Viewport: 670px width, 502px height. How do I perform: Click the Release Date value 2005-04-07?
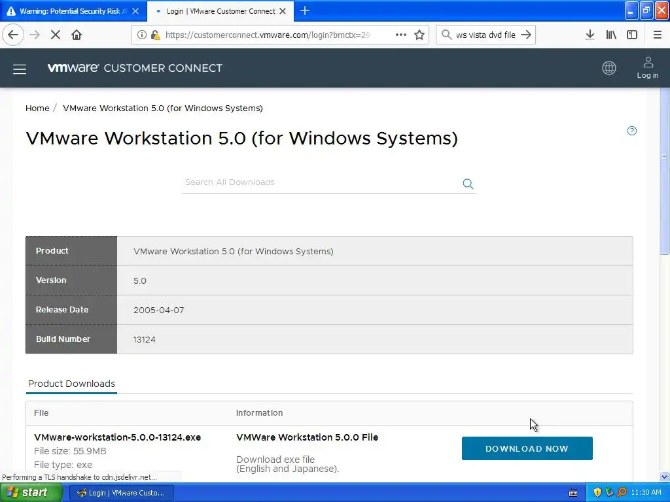tap(158, 310)
